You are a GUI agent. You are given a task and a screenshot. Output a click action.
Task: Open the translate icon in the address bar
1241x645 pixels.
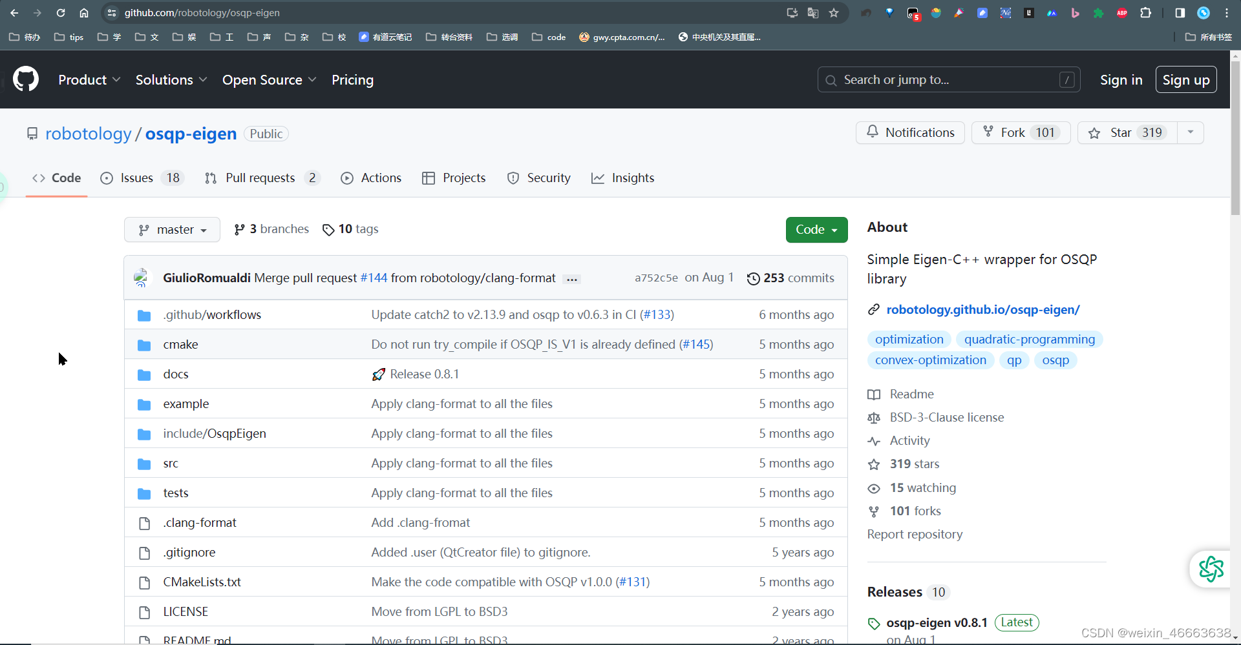click(x=813, y=12)
